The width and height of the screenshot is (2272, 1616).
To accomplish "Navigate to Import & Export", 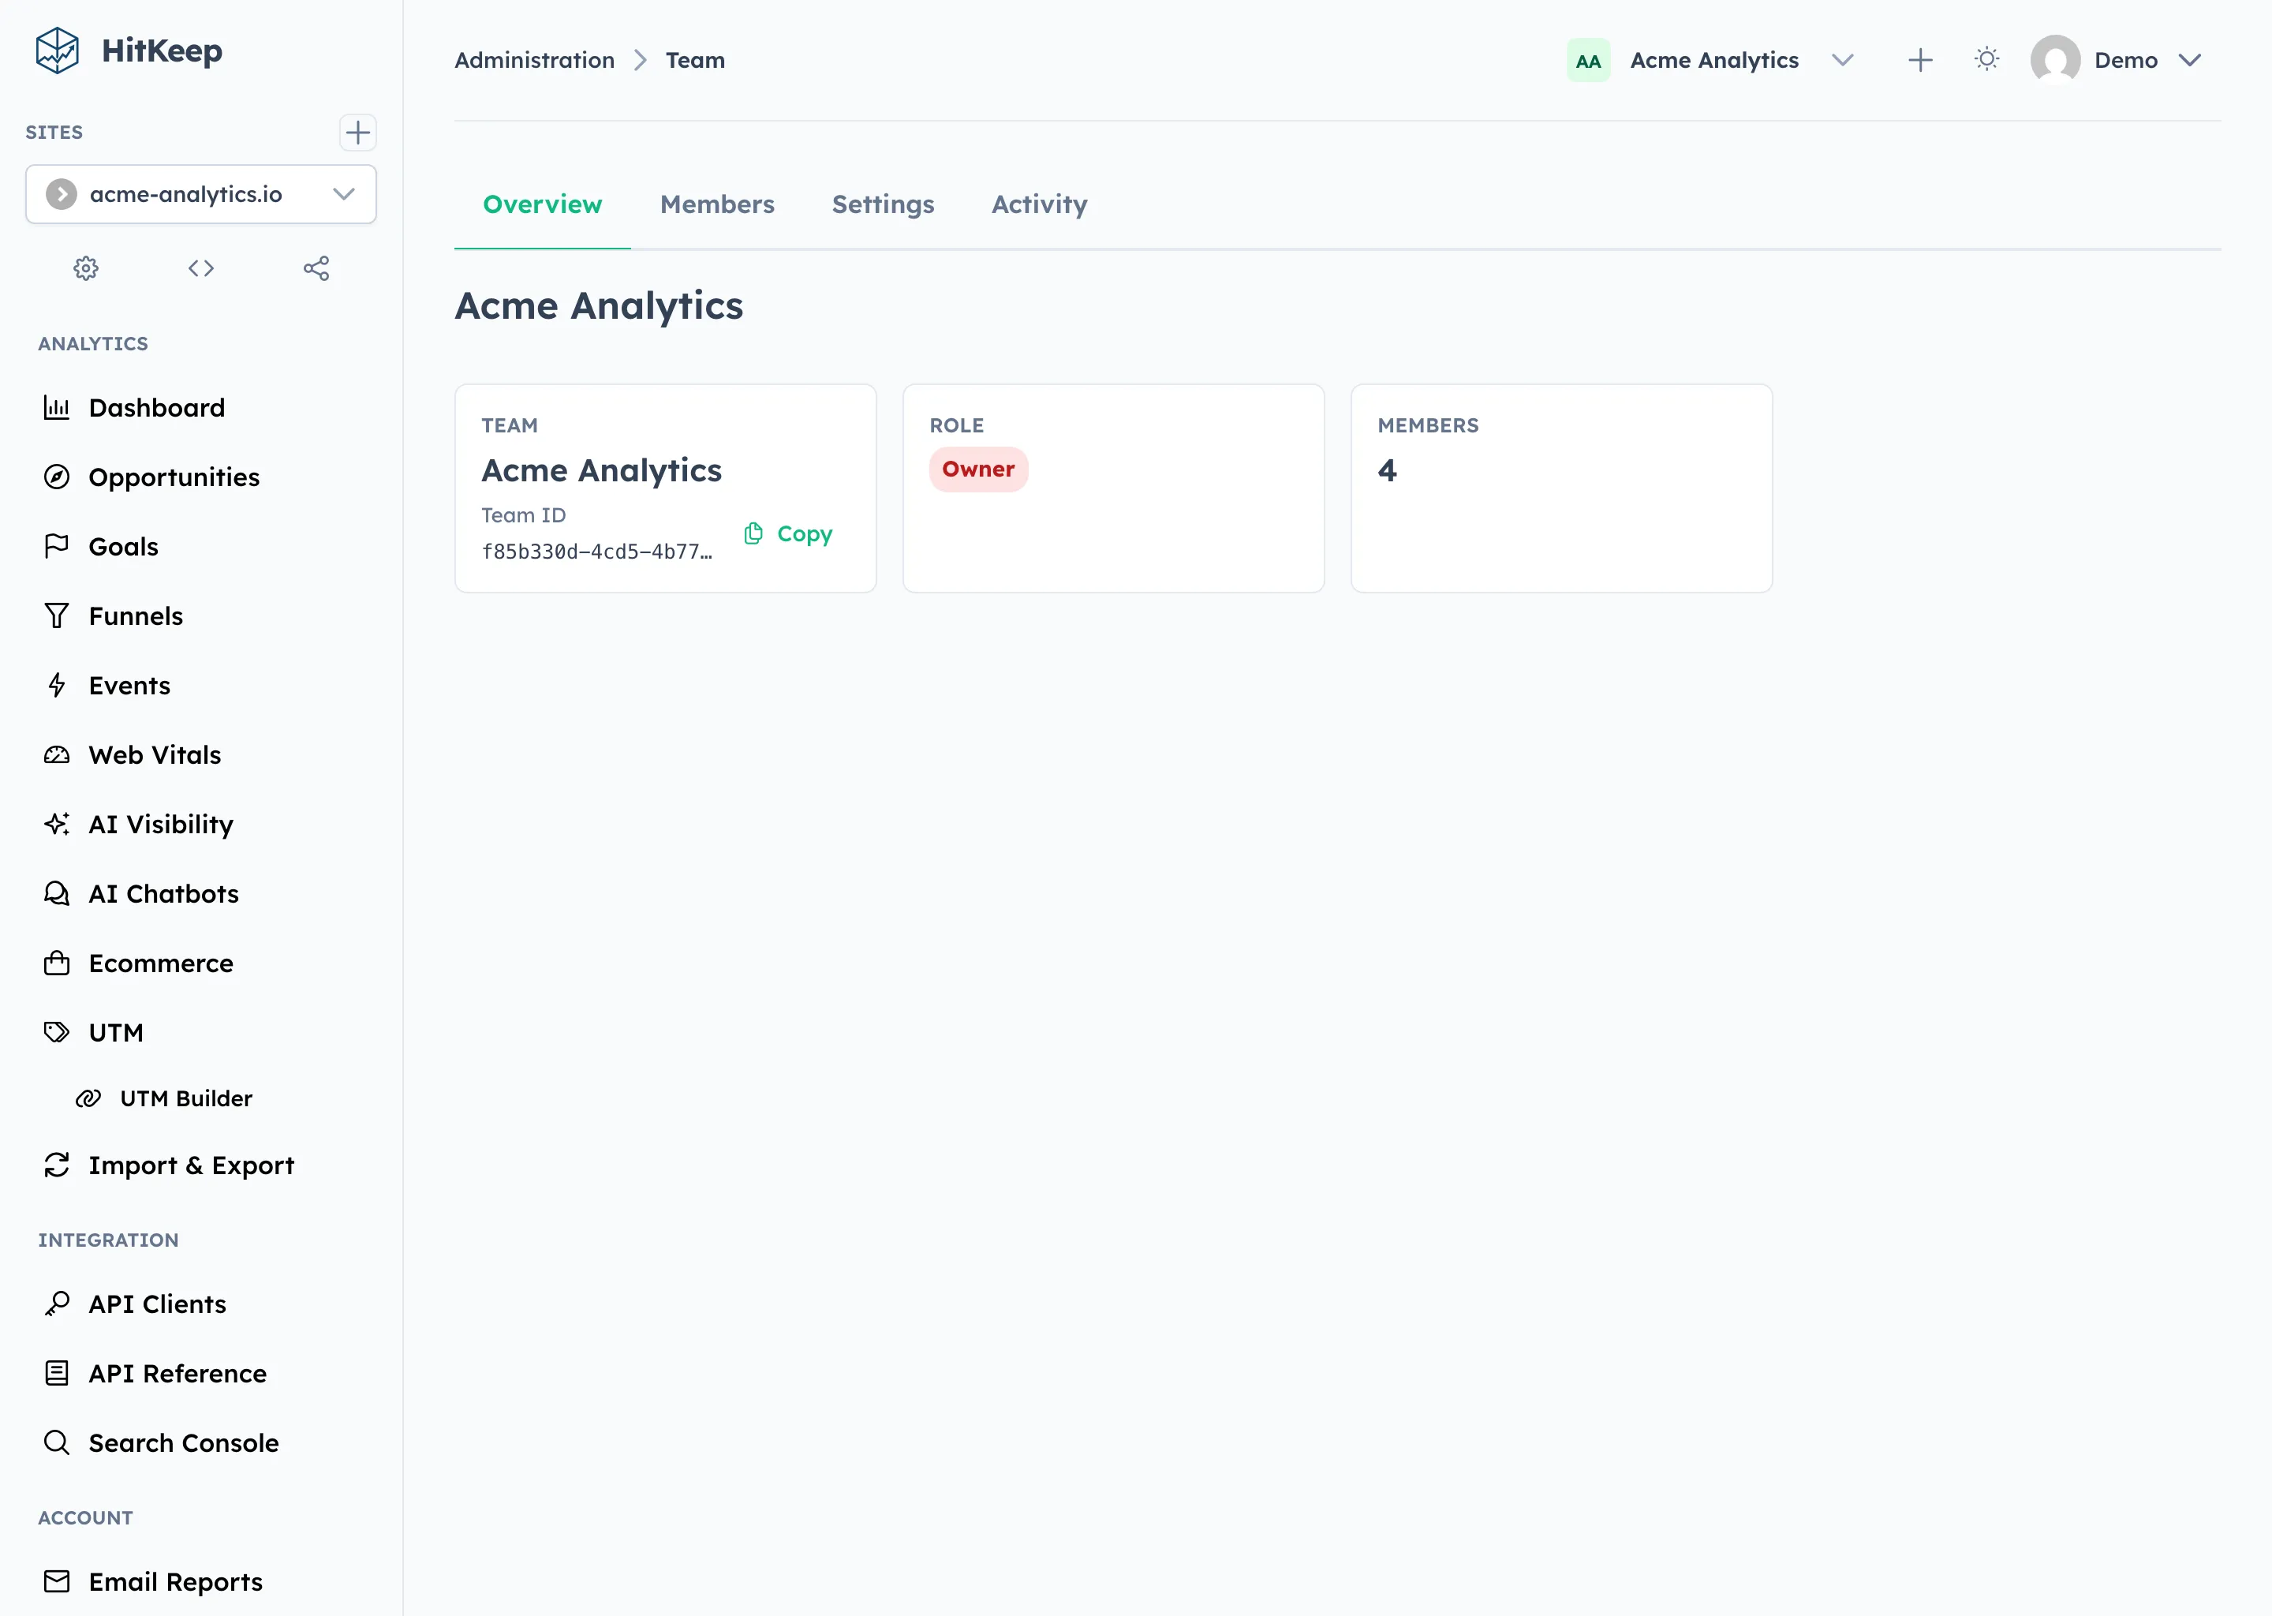I will coord(201,1165).
